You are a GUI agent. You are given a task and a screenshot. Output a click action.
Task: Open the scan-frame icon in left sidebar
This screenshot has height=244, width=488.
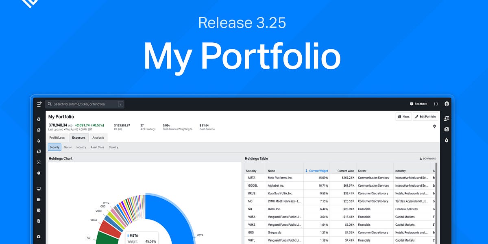(39, 162)
